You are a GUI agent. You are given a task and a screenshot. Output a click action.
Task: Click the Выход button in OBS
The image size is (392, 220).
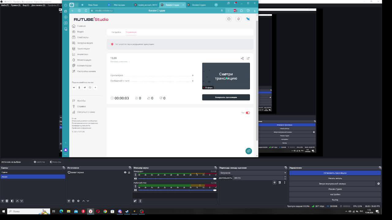click(335, 200)
